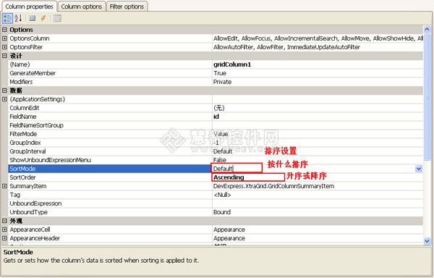Expand the OptionsColumn property

click(x=4, y=38)
